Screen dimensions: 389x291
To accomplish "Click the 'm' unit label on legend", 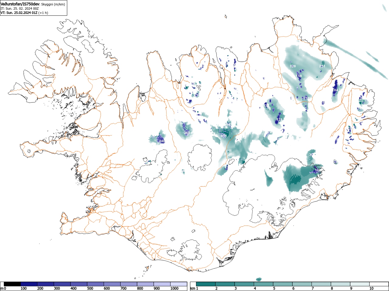I will pos(2,289).
